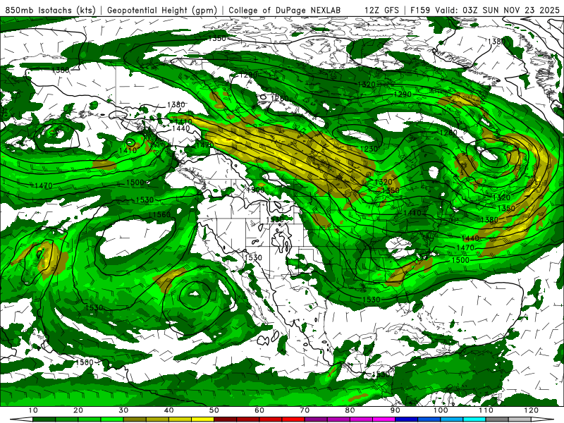The image size is (564, 423).
Task: Click the color scale label "10"
Action: 32,410
